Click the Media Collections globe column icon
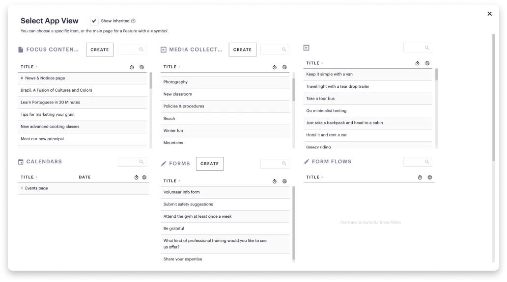Image resolution: width=507 pixels, height=282 pixels. coord(284,67)
